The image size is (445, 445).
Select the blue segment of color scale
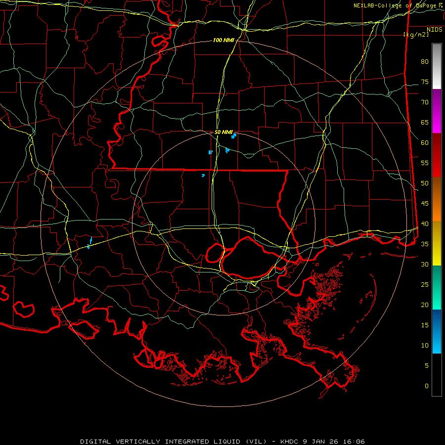point(437,331)
